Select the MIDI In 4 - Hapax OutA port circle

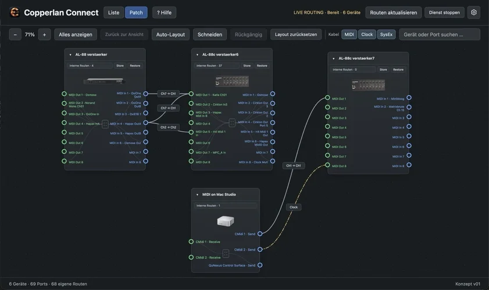pyautogui.click(x=145, y=122)
